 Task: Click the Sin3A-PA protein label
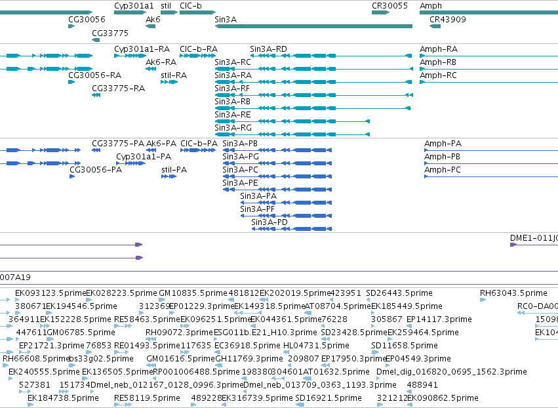[258, 196]
